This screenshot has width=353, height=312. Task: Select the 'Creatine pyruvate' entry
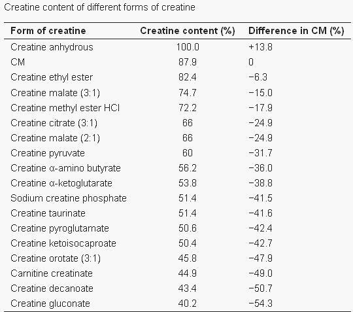[x=48, y=153]
